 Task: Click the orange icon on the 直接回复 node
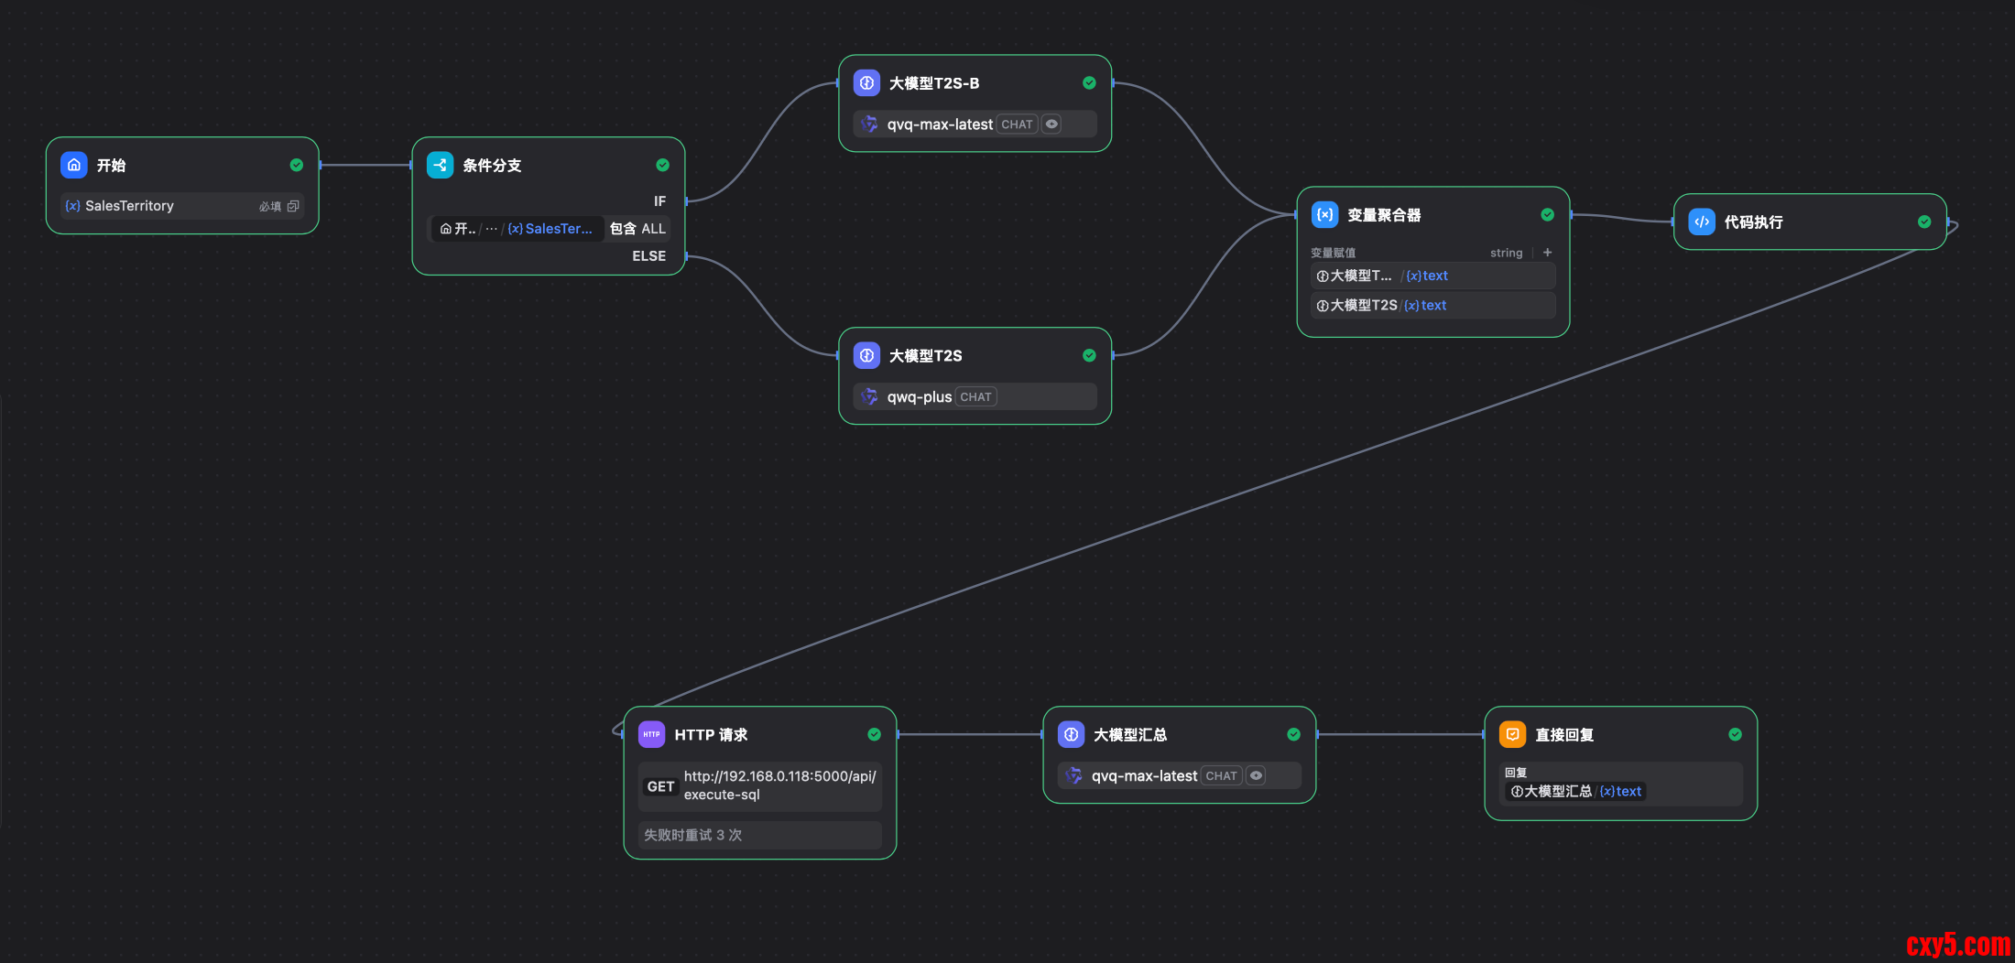(x=1512, y=734)
